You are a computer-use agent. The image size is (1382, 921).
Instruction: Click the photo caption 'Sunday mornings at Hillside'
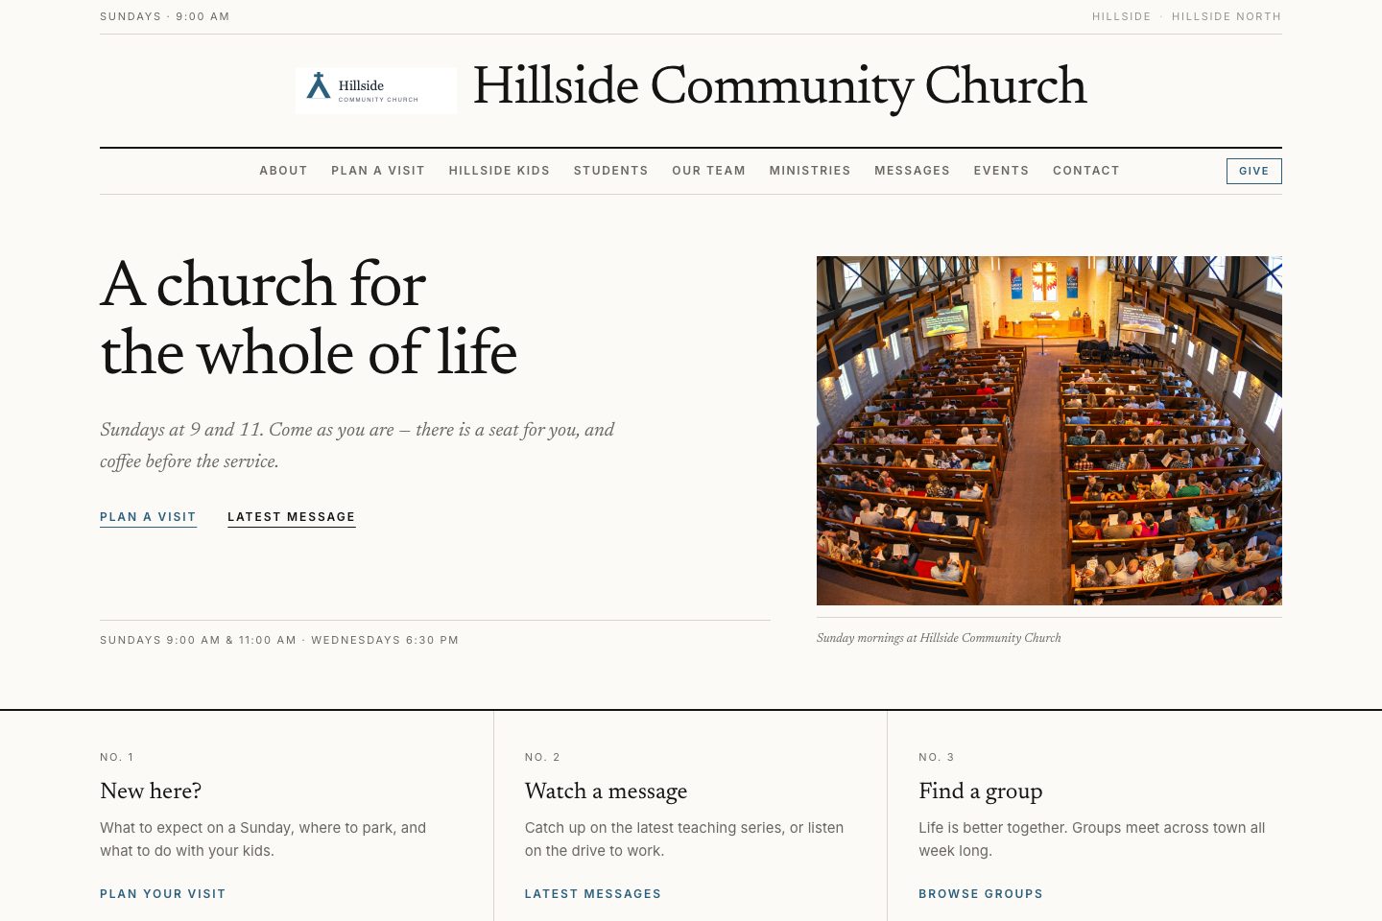[x=939, y=638]
